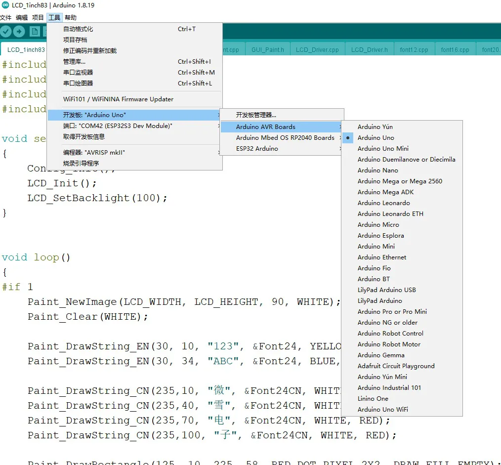The image size is (501, 465).
Task: Choose 自动格式化 from the tools menu
Action: click(134, 29)
